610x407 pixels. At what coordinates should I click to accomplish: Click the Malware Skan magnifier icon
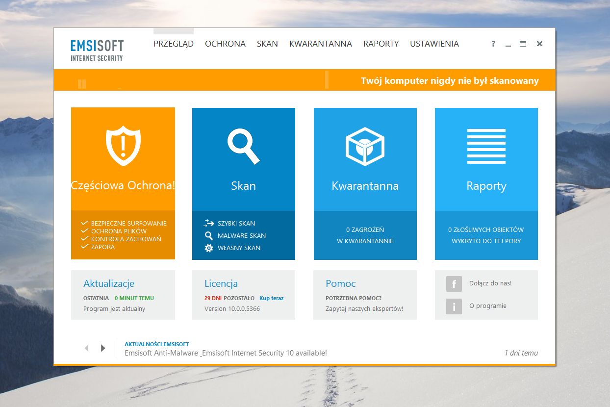point(209,235)
